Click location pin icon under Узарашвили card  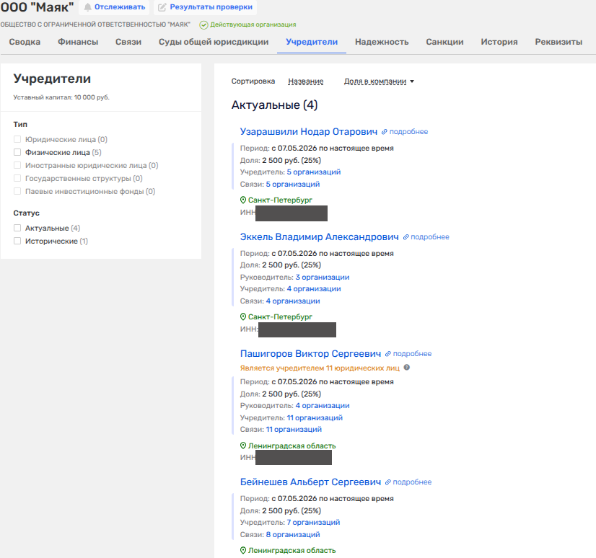tap(243, 200)
